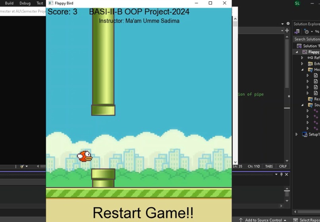Expand the Setup1 project arrow
Image resolution: width=320 pixels, height=222 pixels.
tap(297, 134)
